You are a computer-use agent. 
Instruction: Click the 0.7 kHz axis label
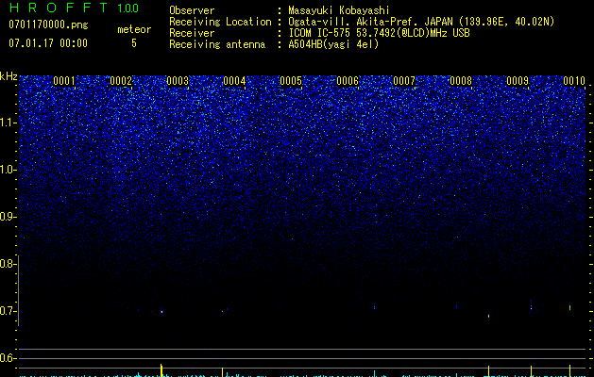(x=7, y=311)
